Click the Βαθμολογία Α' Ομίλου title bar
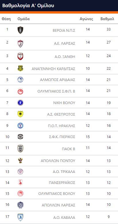 point(59,5)
